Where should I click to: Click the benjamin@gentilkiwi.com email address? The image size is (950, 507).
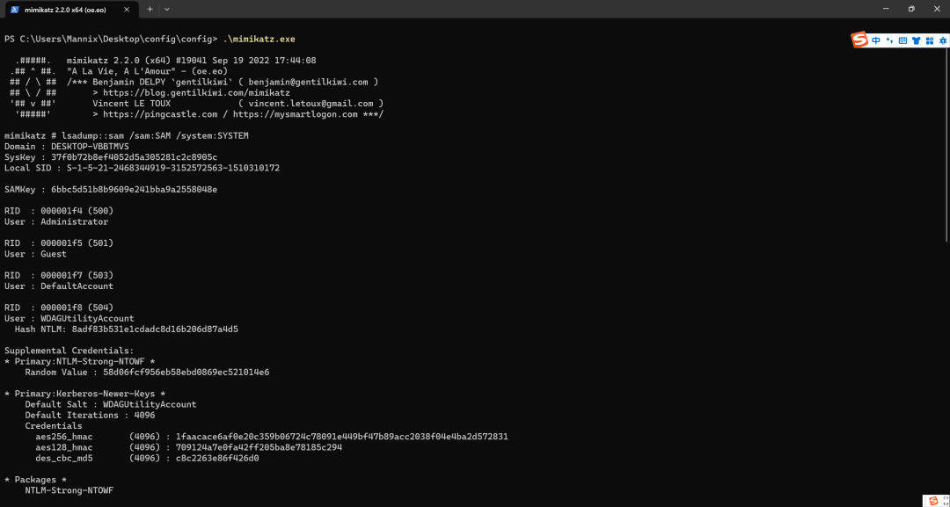pyautogui.click(x=309, y=82)
